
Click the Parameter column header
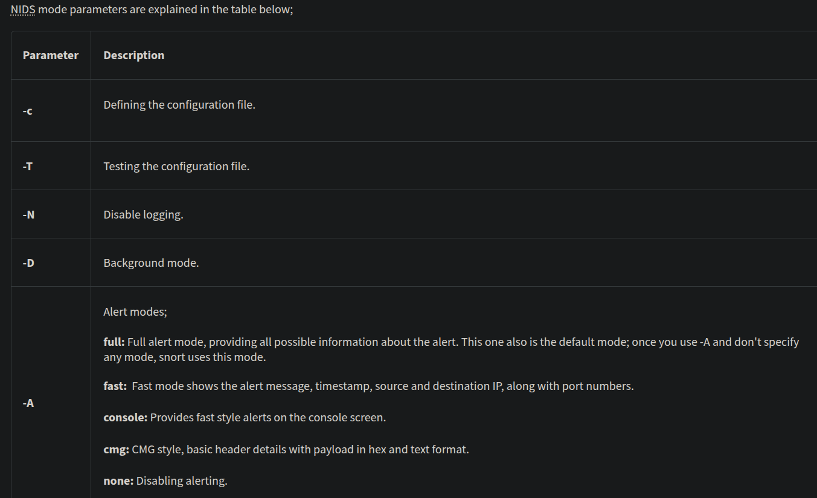51,56
